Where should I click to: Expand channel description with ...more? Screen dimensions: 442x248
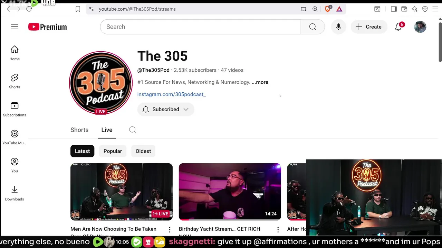tap(260, 82)
